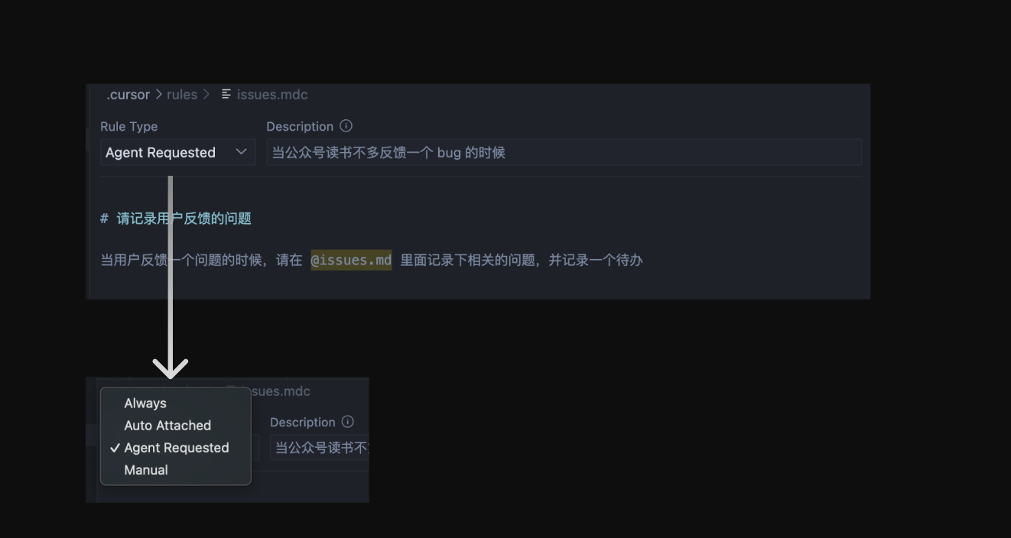Select the checked Agent Requested menu option

[x=175, y=447]
